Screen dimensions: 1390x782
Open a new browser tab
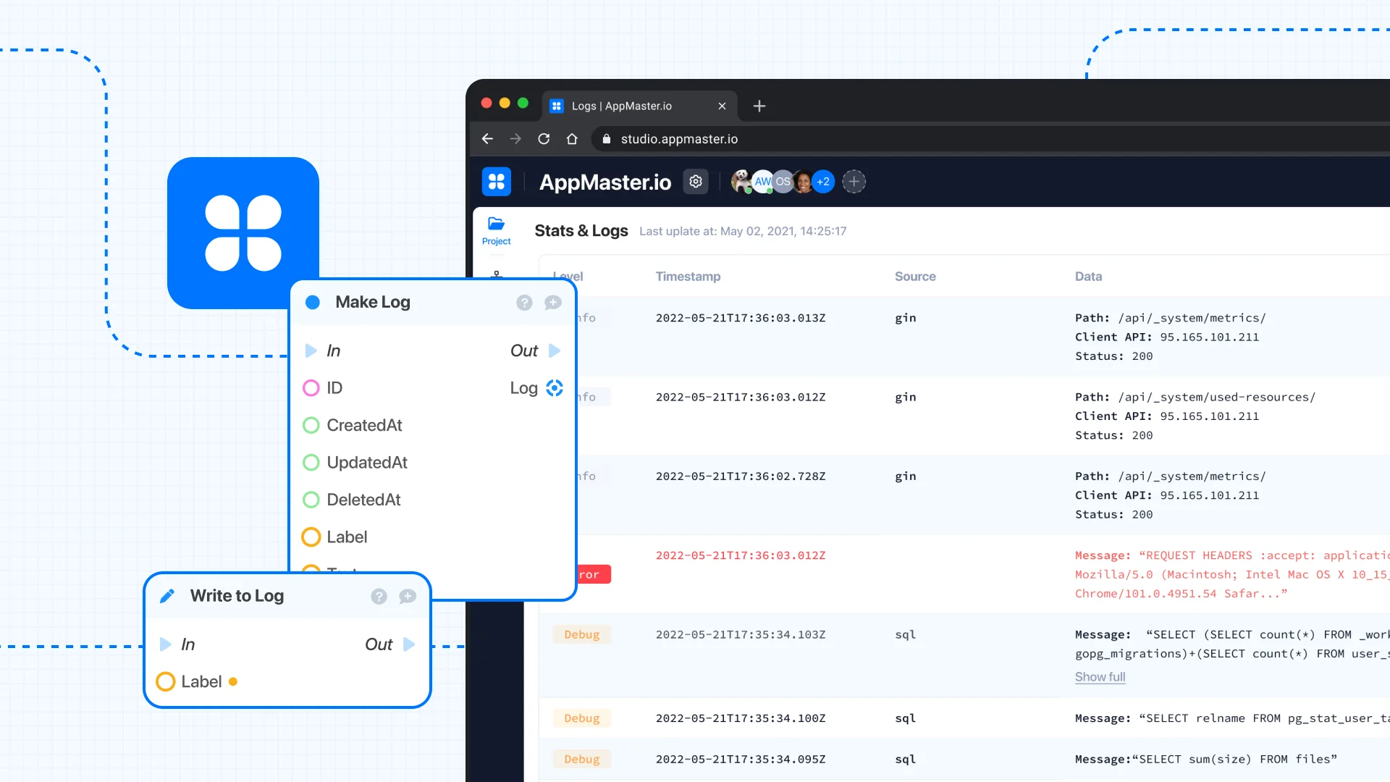[x=759, y=106]
